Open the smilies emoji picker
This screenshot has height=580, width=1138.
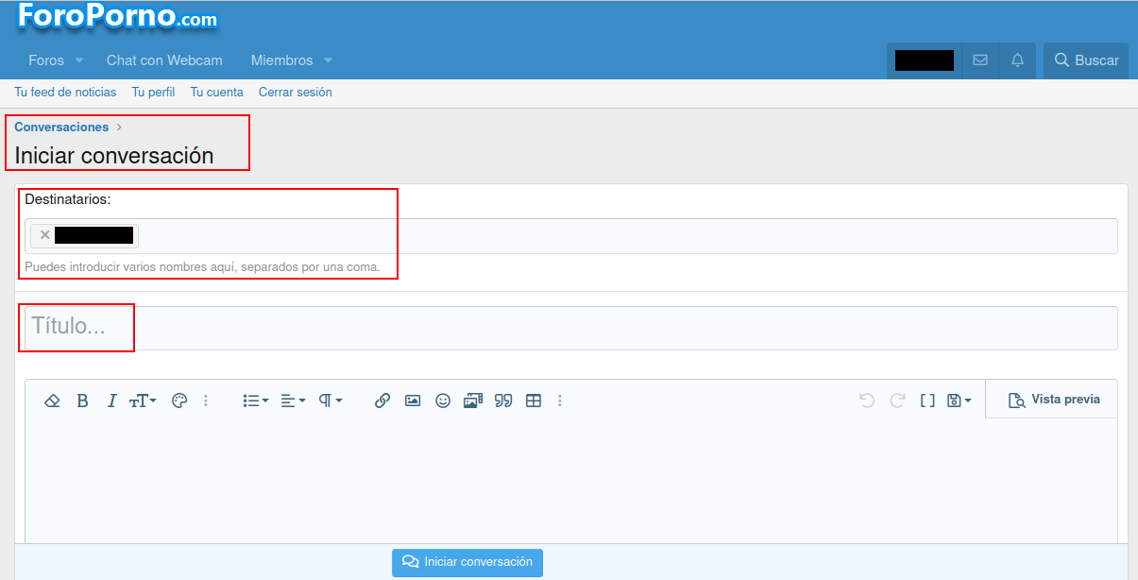pyautogui.click(x=443, y=401)
